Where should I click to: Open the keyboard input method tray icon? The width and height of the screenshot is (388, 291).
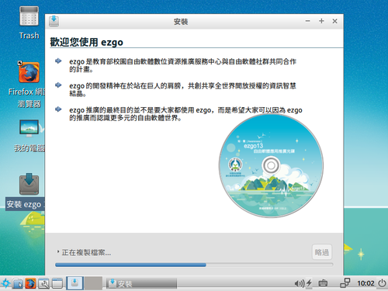323,283
